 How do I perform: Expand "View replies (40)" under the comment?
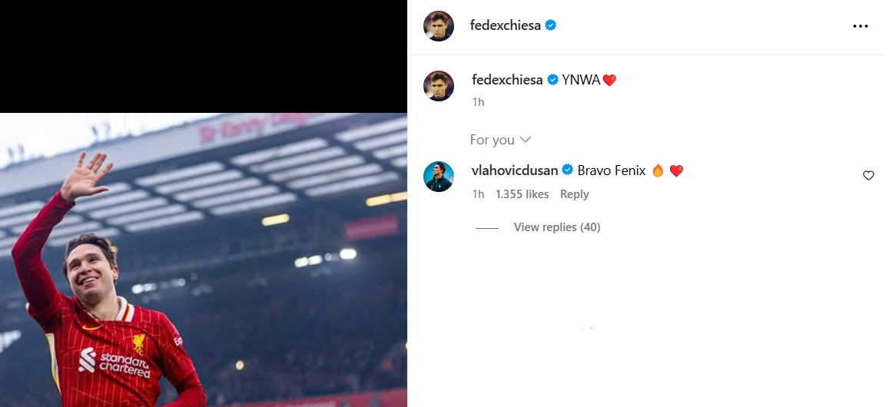point(557,227)
